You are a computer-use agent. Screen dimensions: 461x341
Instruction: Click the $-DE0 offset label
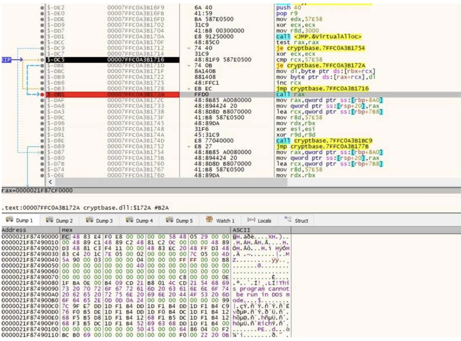pos(55,13)
